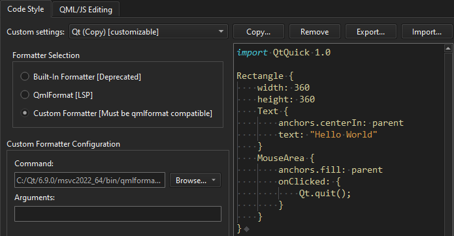Click 'anchors.fill: parent' in preview
454x236 pixels.
pos(331,170)
